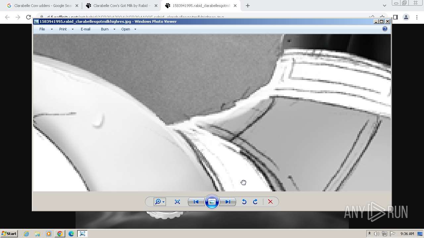The image size is (424, 238).
Task: Go to the next photo
Action: (228, 202)
